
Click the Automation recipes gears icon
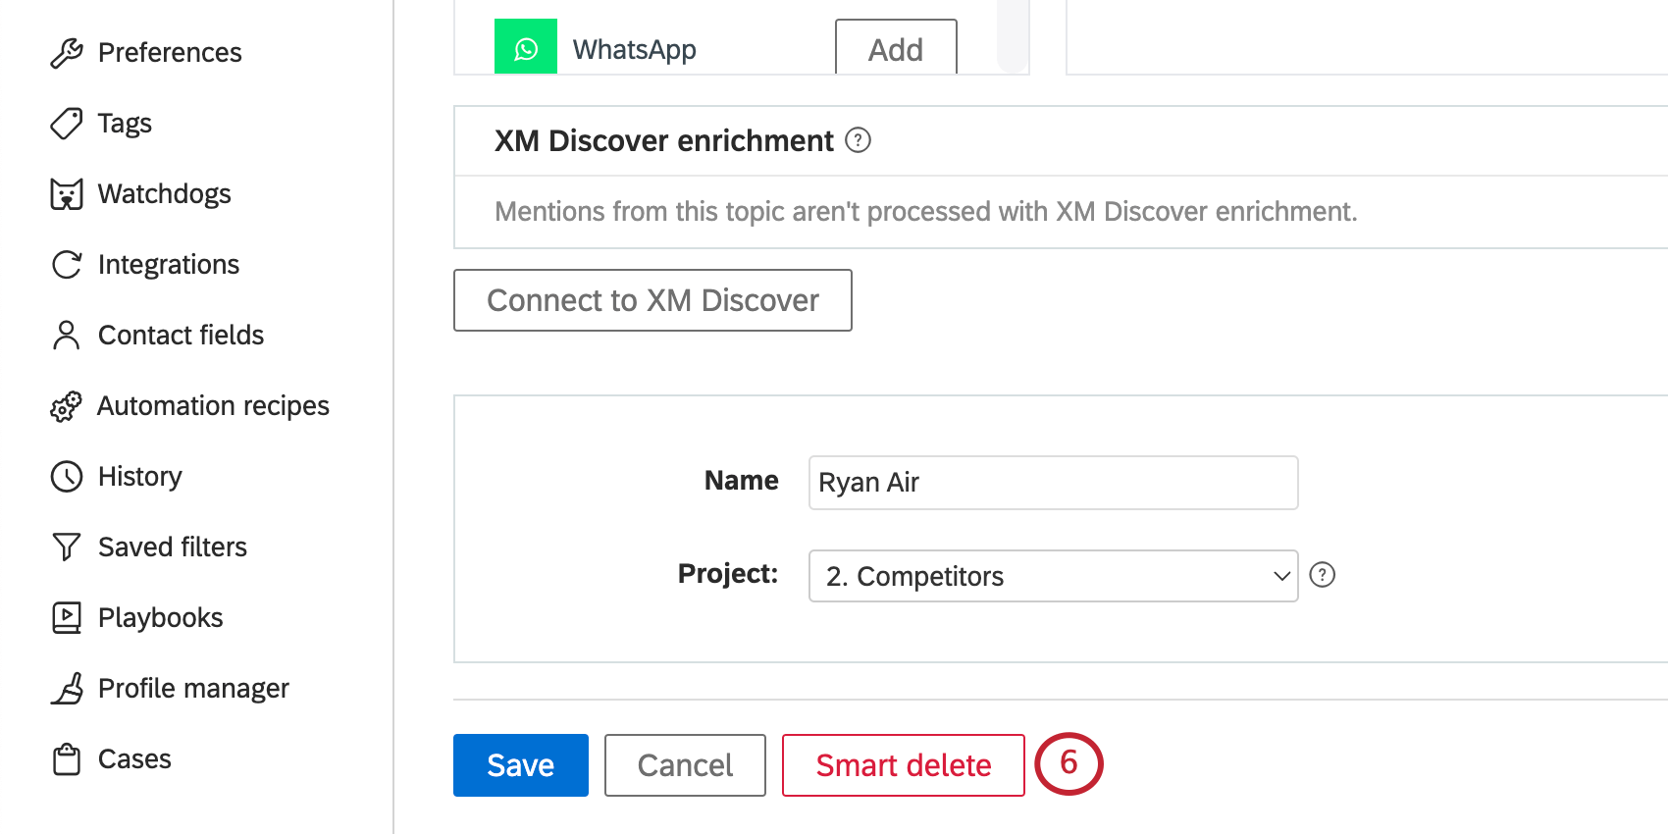[x=66, y=406]
